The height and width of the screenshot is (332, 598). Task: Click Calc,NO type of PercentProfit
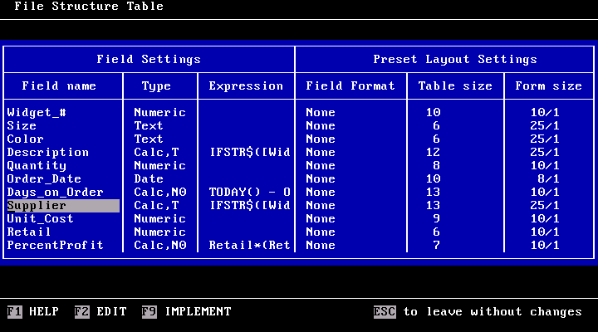159,245
